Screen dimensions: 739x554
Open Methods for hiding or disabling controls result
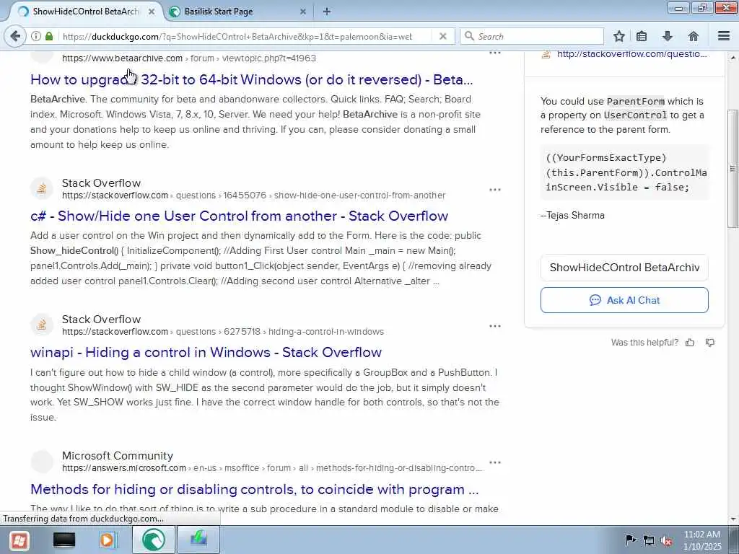click(x=255, y=490)
